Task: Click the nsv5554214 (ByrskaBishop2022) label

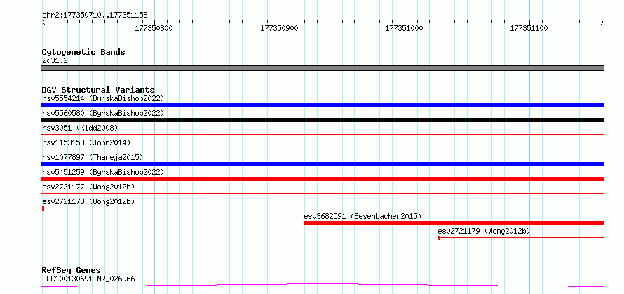Action: point(103,98)
